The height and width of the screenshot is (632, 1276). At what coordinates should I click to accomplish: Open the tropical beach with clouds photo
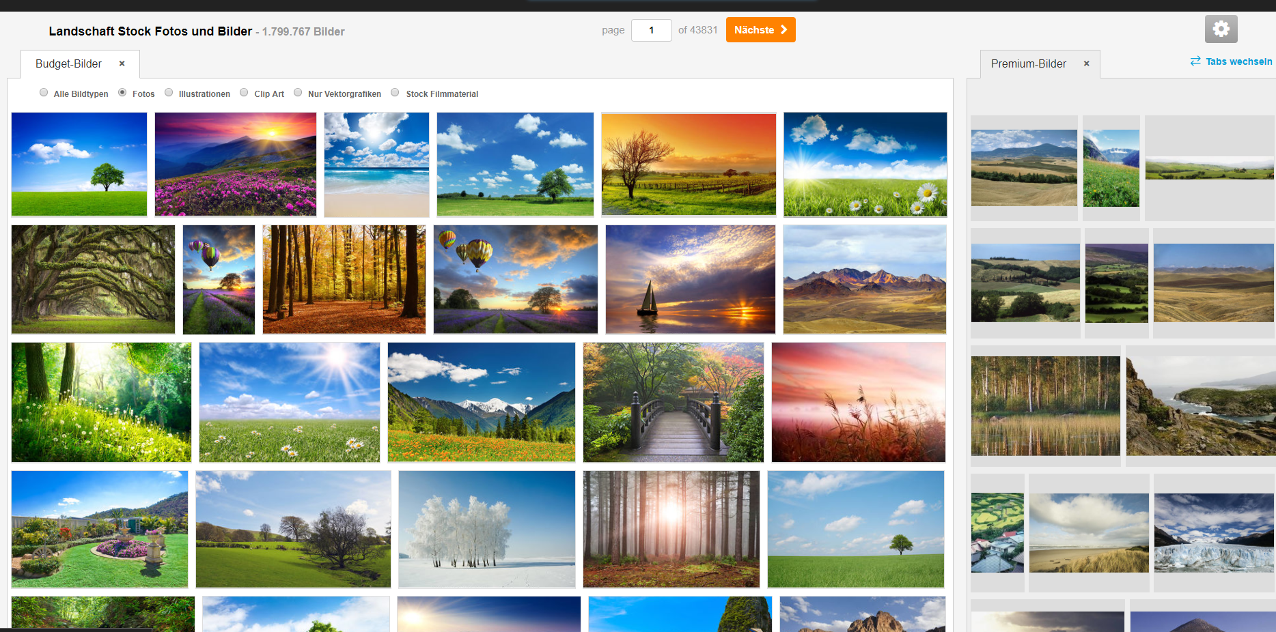[376, 164]
